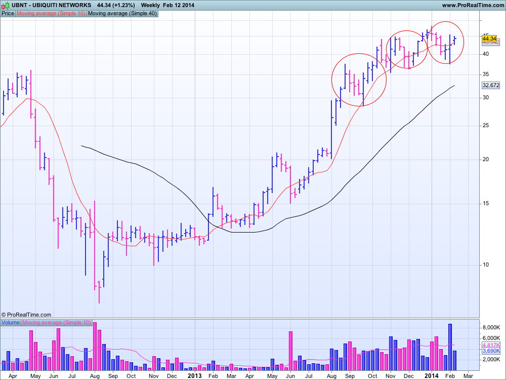Click the 15 price axis label
The height and width of the screenshot is (380, 506).
(485, 204)
